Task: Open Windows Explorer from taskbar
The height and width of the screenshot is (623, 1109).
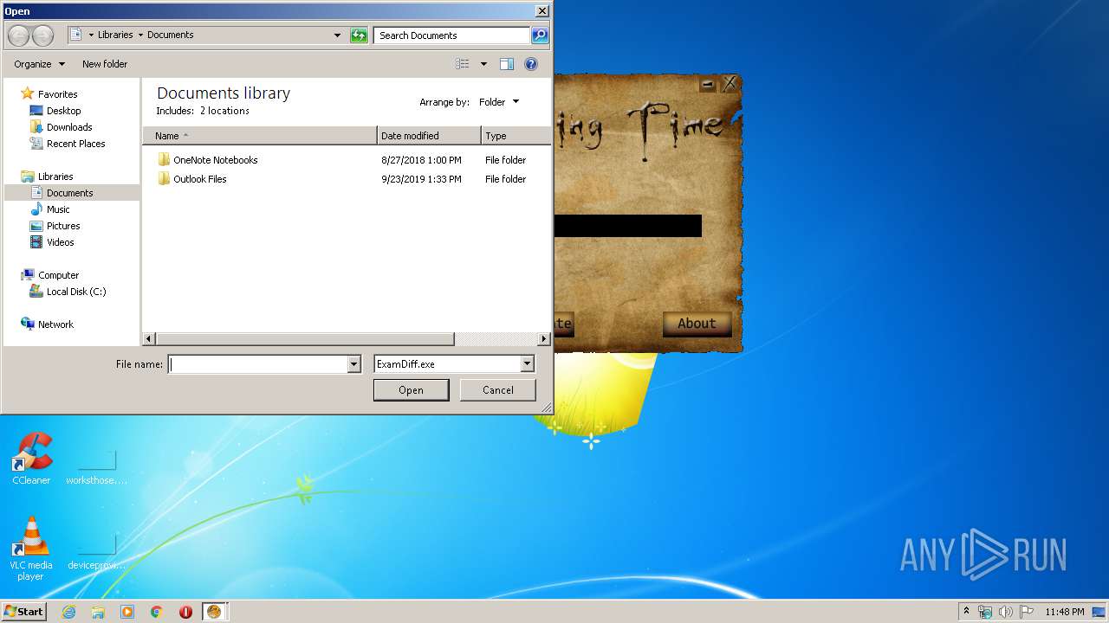Action: pyautogui.click(x=98, y=612)
